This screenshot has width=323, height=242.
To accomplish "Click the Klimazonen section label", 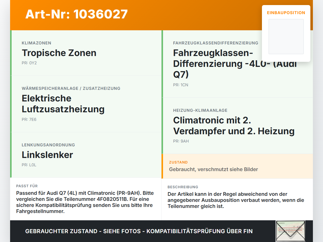I will point(37,43).
